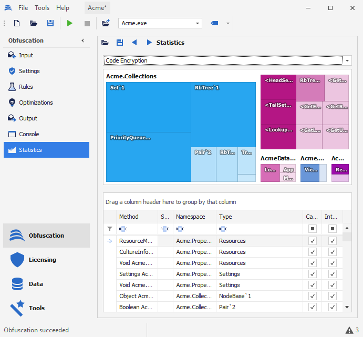
Task: Open the Data section
Action: (36, 284)
